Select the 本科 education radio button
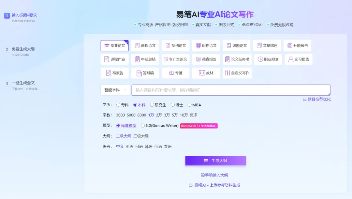 pyautogui.click(x=135, y=105)
